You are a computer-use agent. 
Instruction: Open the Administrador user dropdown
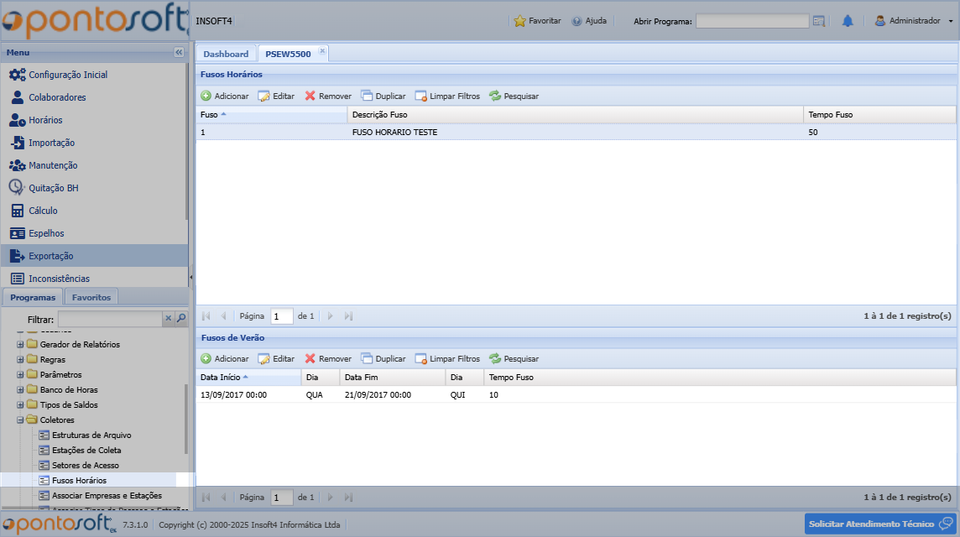click(914, 21)
